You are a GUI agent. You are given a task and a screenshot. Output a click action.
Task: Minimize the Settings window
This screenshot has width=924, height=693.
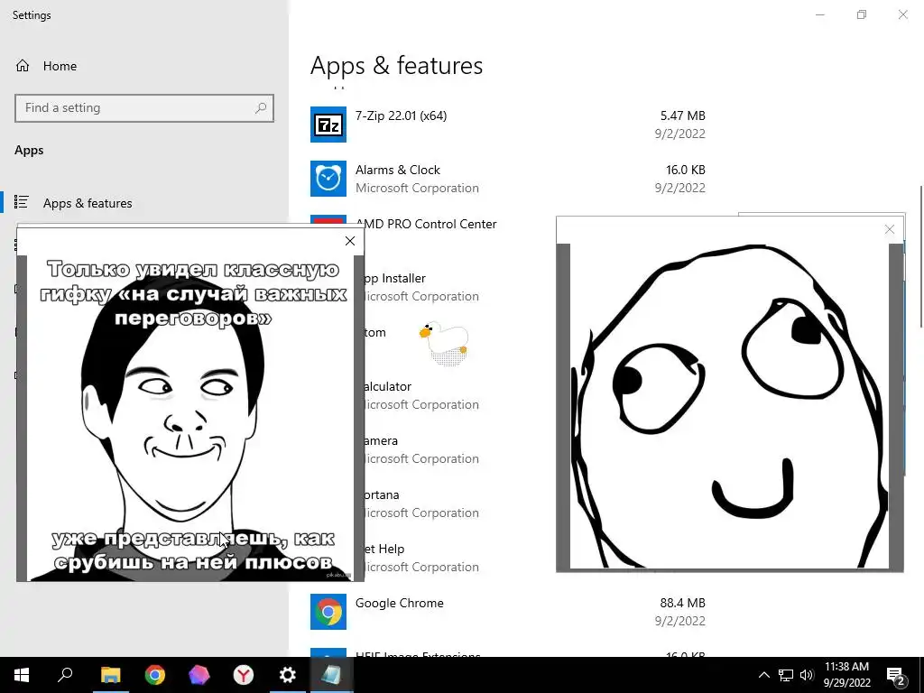(819, 14)
